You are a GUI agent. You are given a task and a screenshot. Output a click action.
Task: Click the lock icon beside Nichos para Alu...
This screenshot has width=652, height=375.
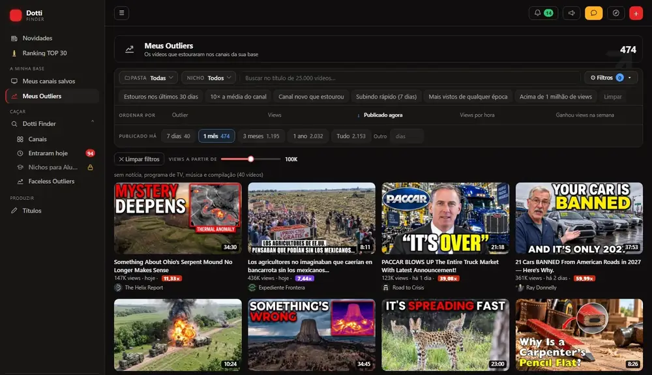[90, 168]
